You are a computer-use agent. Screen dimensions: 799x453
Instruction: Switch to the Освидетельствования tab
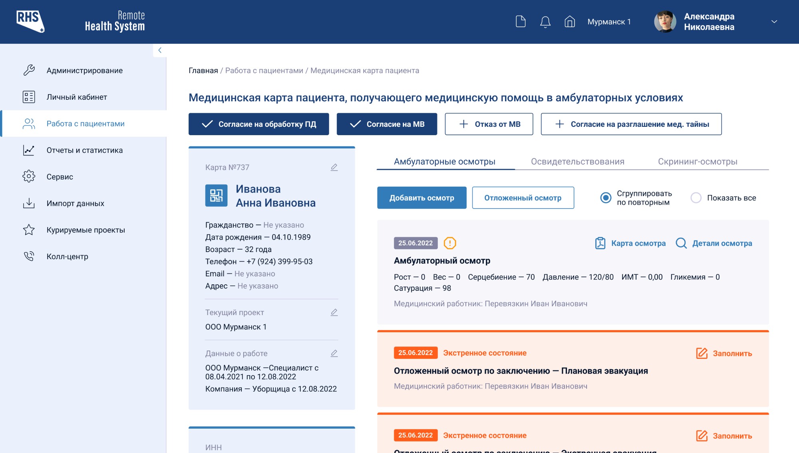click(577, 162)
